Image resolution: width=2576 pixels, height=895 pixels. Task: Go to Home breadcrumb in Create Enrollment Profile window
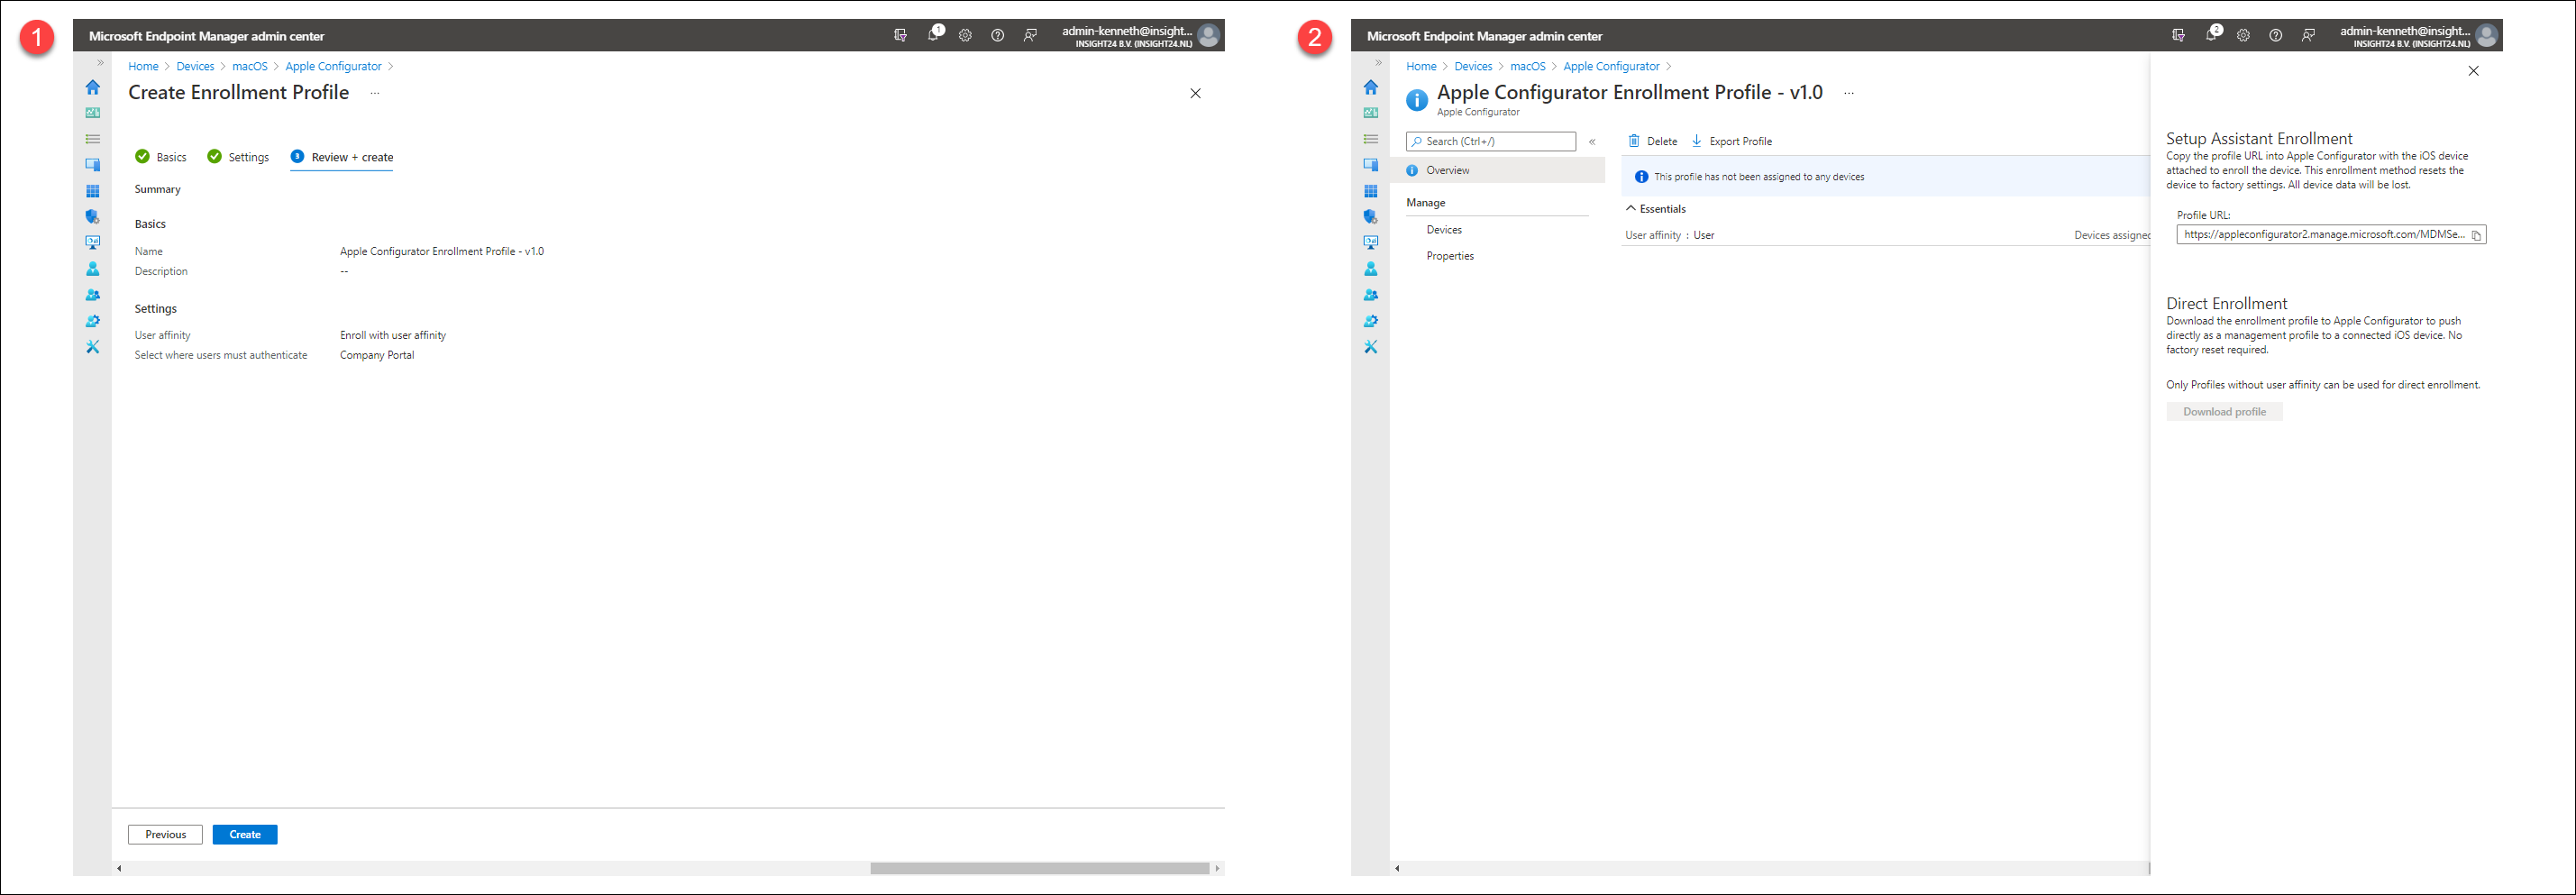143,66
